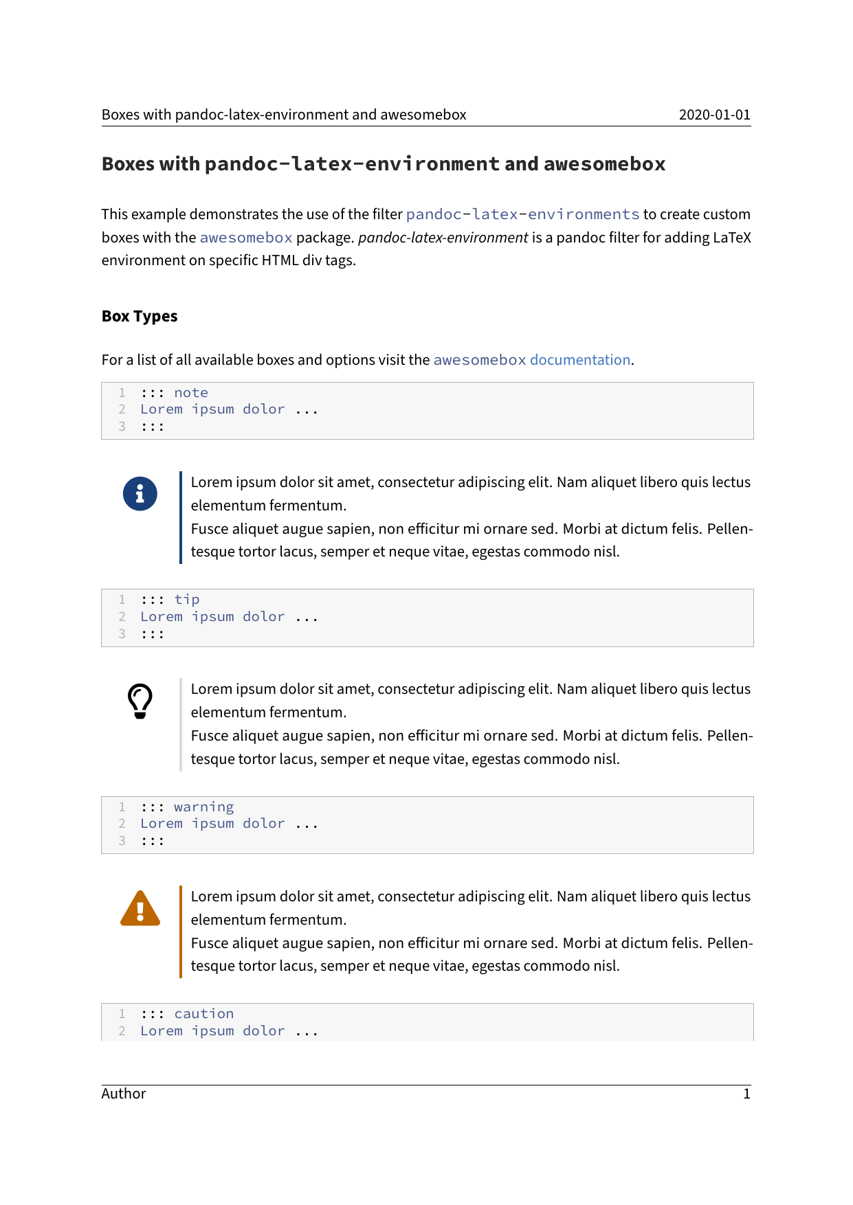Click the italic pandoc-latex-environment text
853x1205 pixels.
tap(443, 238)
